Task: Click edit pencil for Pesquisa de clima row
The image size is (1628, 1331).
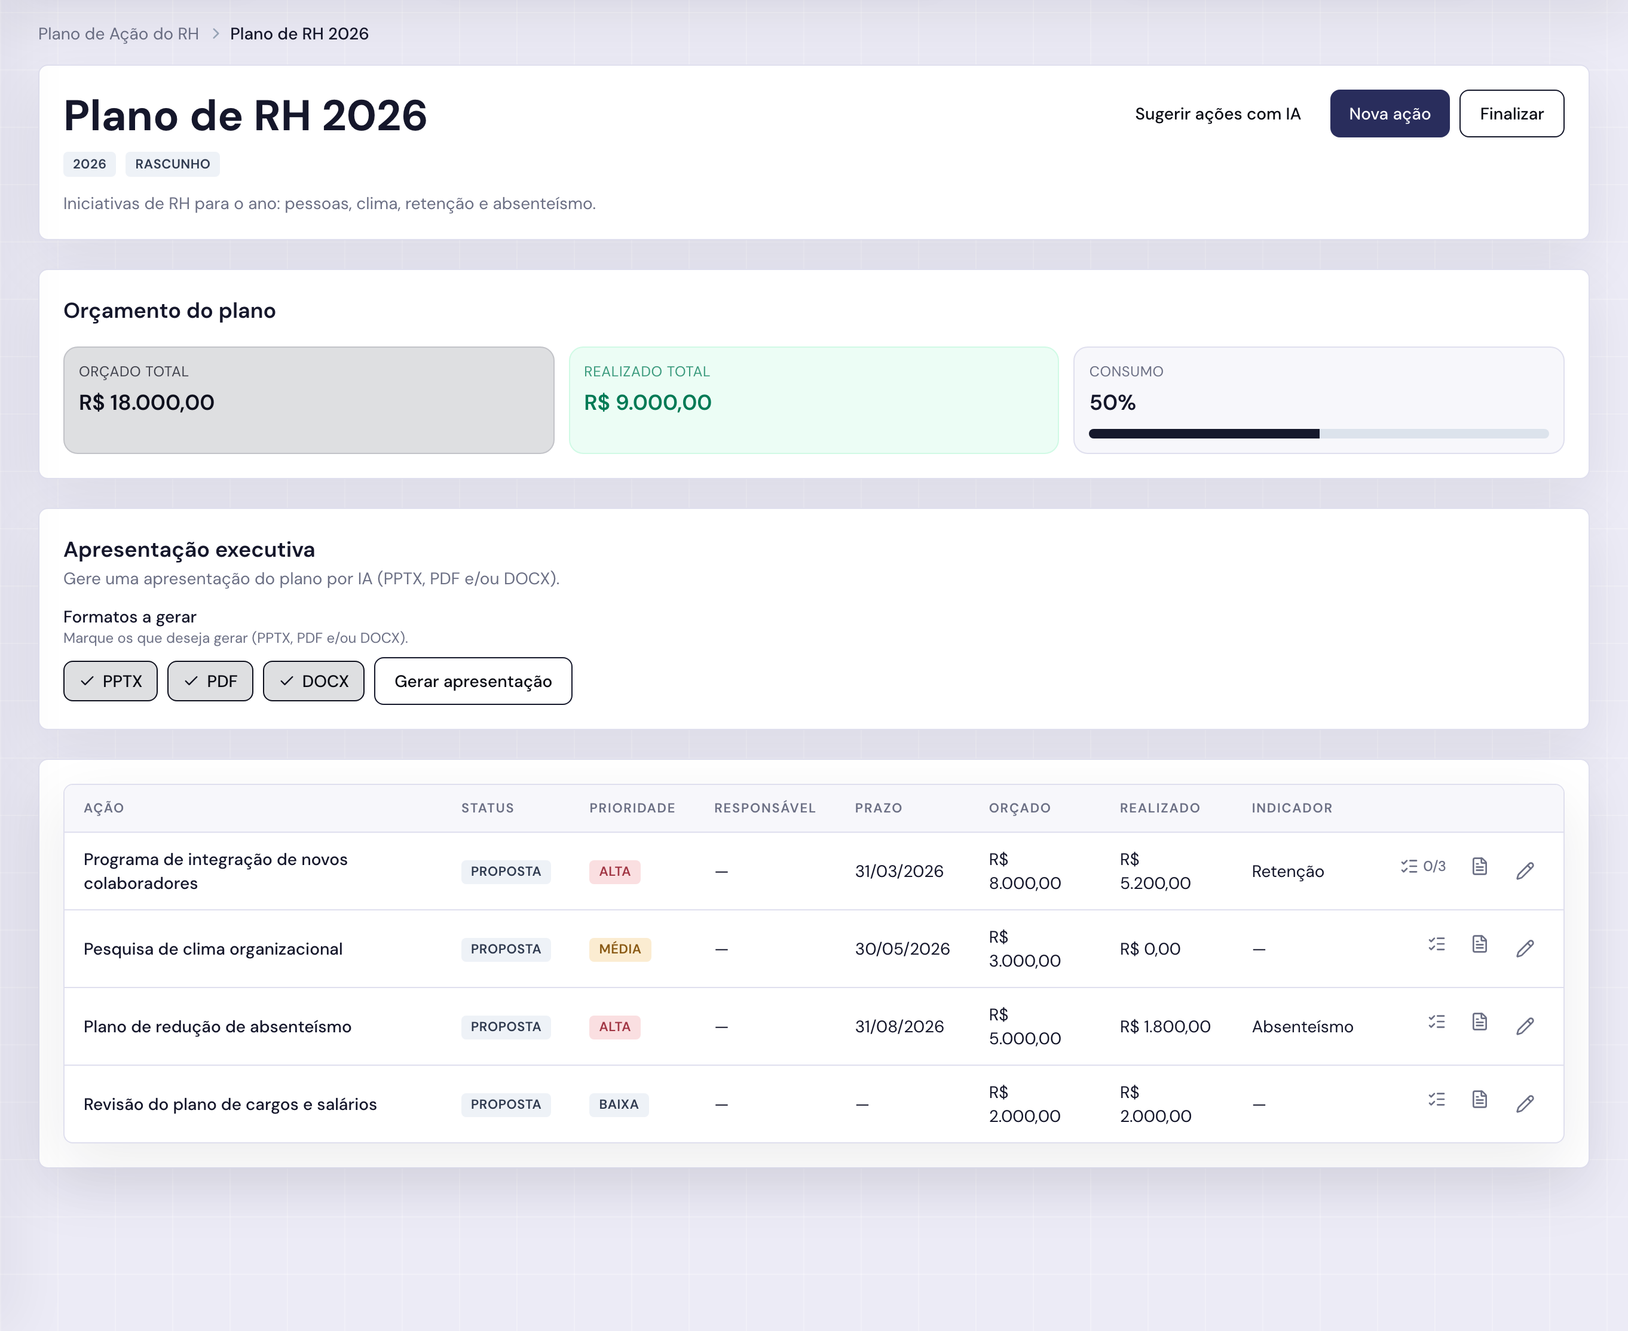Action: coord(1525,949)
